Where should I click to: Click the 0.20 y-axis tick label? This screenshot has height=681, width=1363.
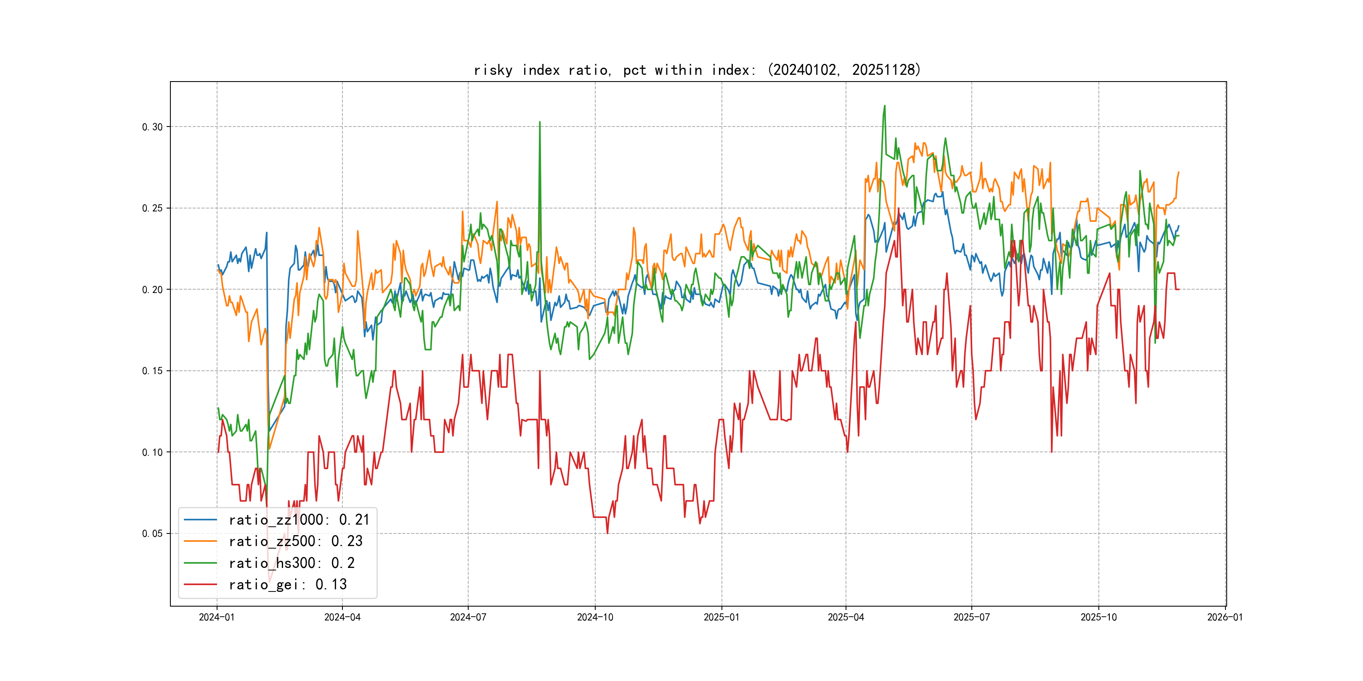click(152, 290)
